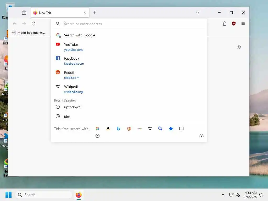This screenshot has height=201, width=268.
Task: Select recent search uptodown
Action: (129, 107)
